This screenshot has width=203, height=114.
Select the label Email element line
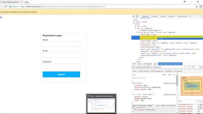(149, 41)
